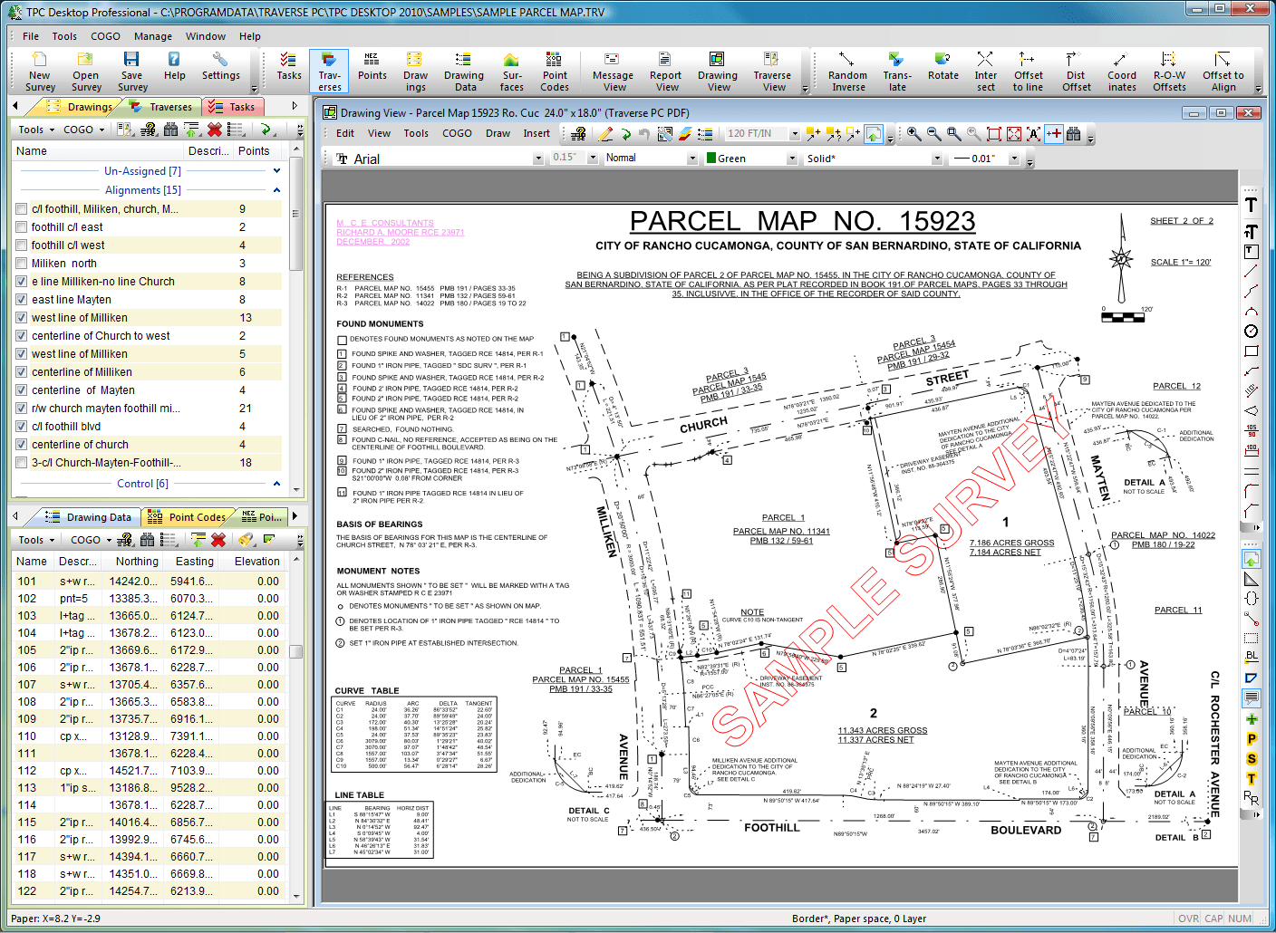Open the Drawings toolbar button

(x=415, y=72)
